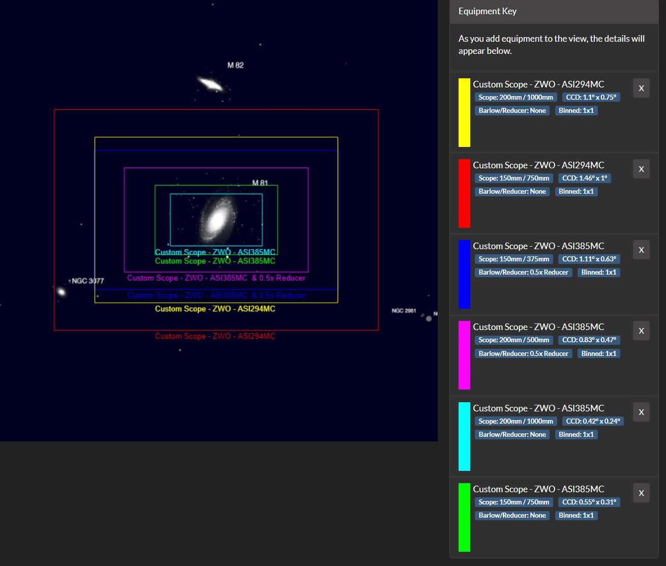Screen dimensions: 666x566
Task: Click the M 82 galaxy in the sky view
Action: coord(210,84)
